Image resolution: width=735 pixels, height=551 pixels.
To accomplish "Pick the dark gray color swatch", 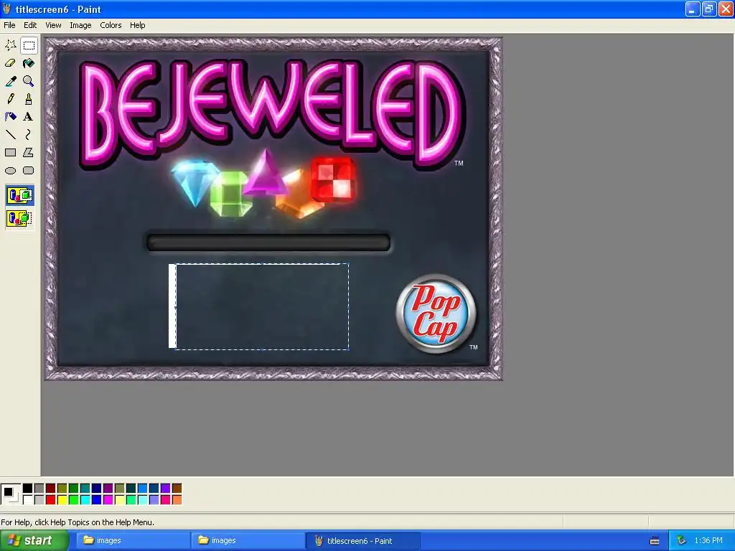I will coord(39,489).
